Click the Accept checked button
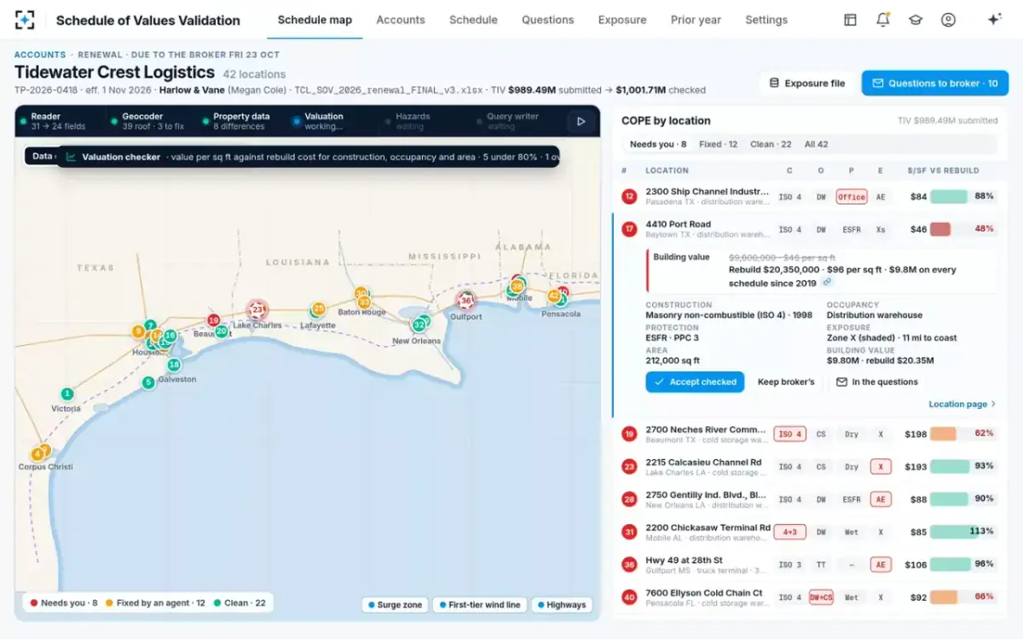 (x=695, y=382)
